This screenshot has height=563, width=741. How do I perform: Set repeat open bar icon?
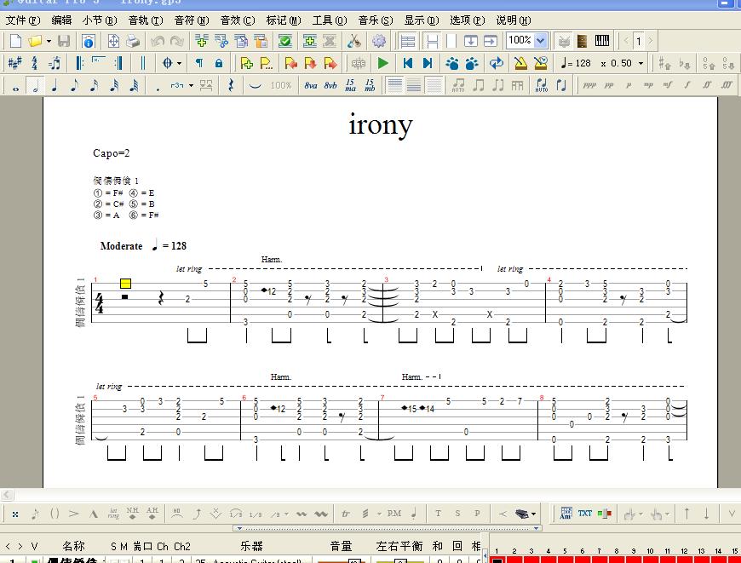tap(79, 63)
